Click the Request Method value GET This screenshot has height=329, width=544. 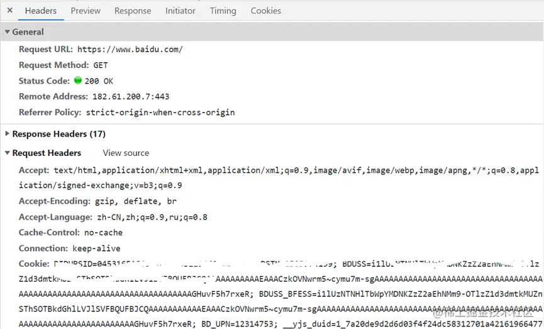point(100,65)
